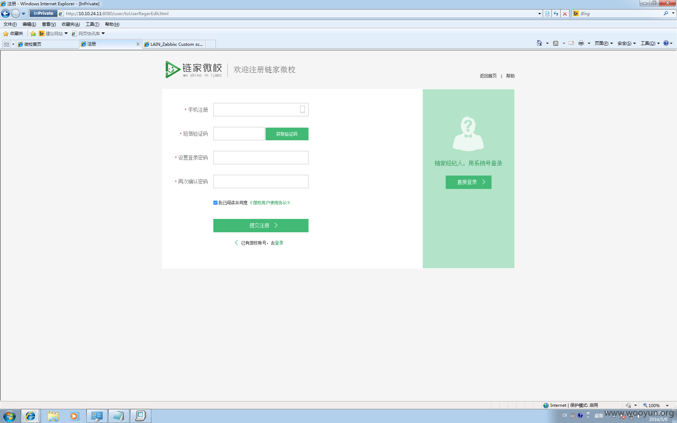The image size is (677, 423).
Task: Open search provider dropdown arrow
Action: tap(673, 13)
